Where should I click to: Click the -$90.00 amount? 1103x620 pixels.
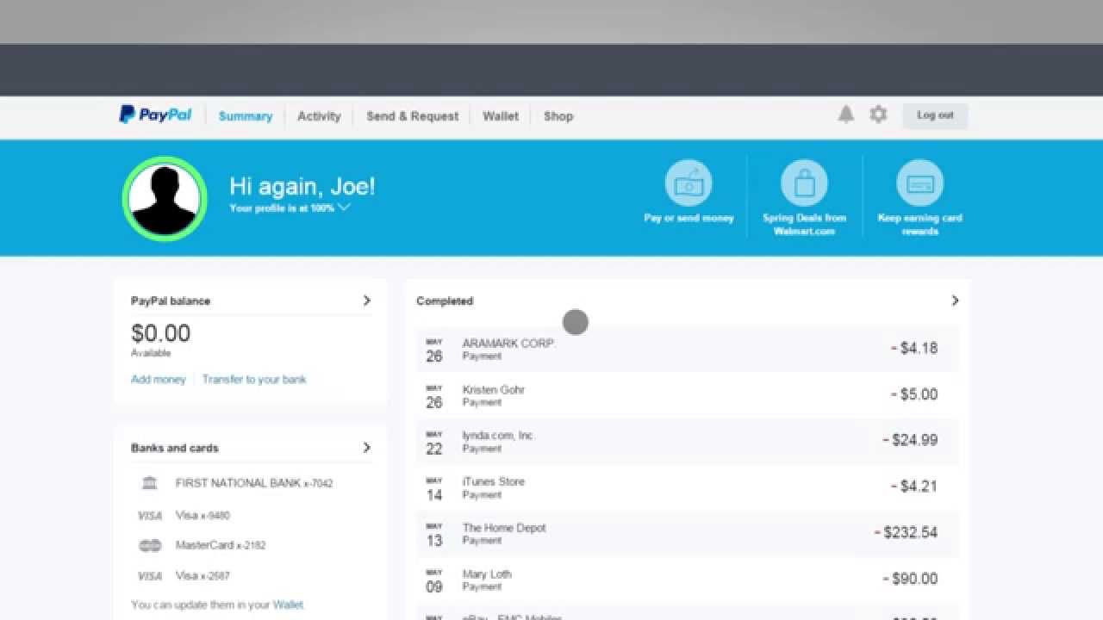(910, 579)
